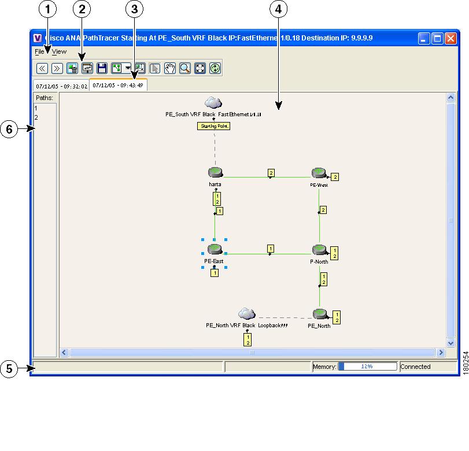Screen dimensions: 469x451
Task: Click the selected PE-East router icon
Action: [215, 249]
